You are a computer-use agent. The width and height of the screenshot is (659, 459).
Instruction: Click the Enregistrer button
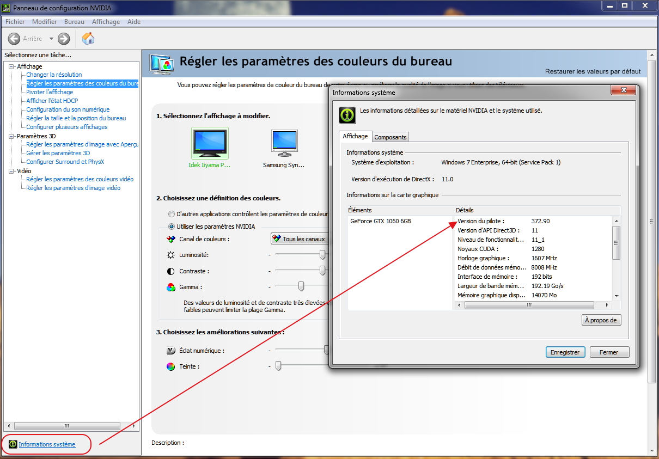coord(565,352)
